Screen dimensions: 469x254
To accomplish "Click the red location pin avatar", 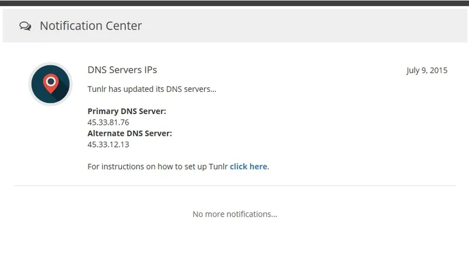I will pyautogui.click(x=50, y=84).
